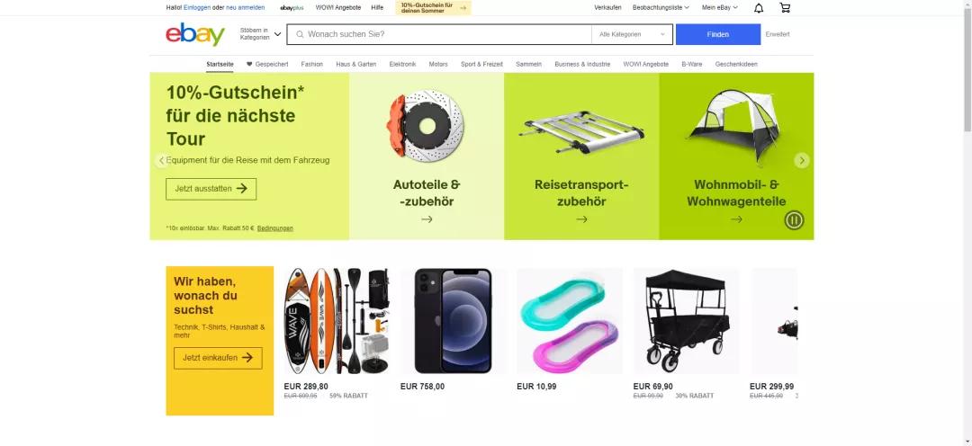
Task: Expand Stöbern in Kategorien menu
Action: pos(260,34)
